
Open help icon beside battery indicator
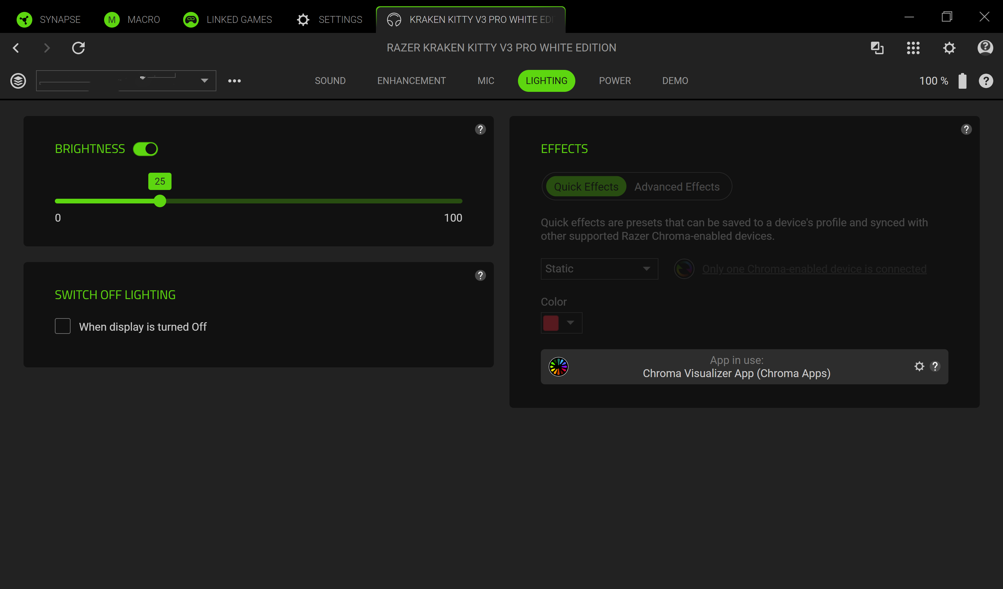pyautogui.click(x=986, y=81)
